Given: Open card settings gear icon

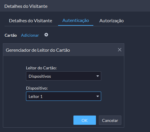Looking at the screenshot, I should pos(46,35).
